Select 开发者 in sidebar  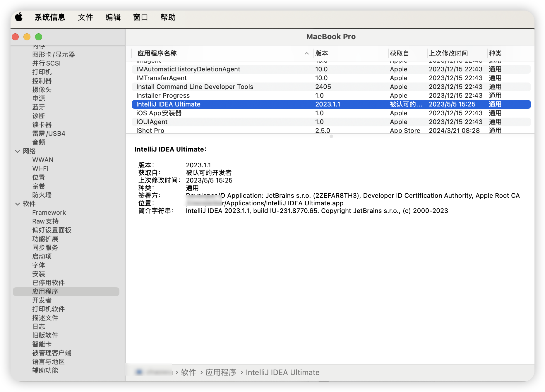[42, 300]
